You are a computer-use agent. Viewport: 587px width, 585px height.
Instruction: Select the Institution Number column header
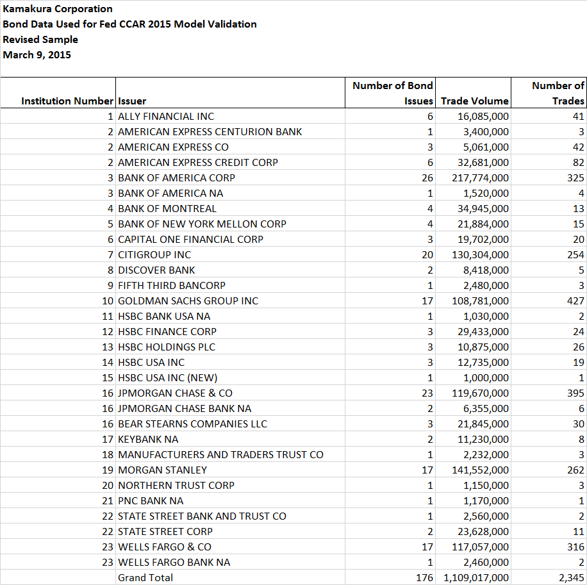58,93
